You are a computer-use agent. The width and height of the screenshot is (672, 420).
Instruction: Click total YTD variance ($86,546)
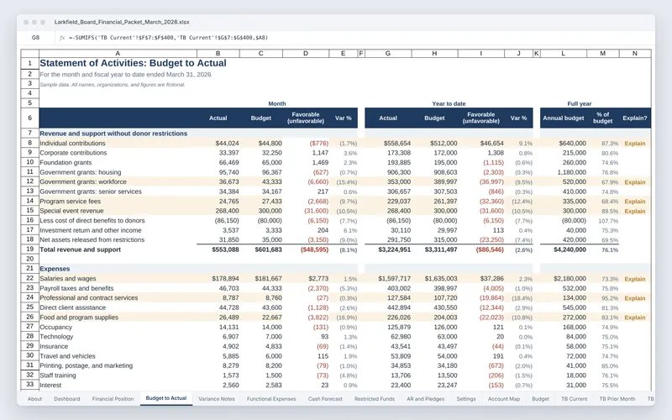pos(490,249)
